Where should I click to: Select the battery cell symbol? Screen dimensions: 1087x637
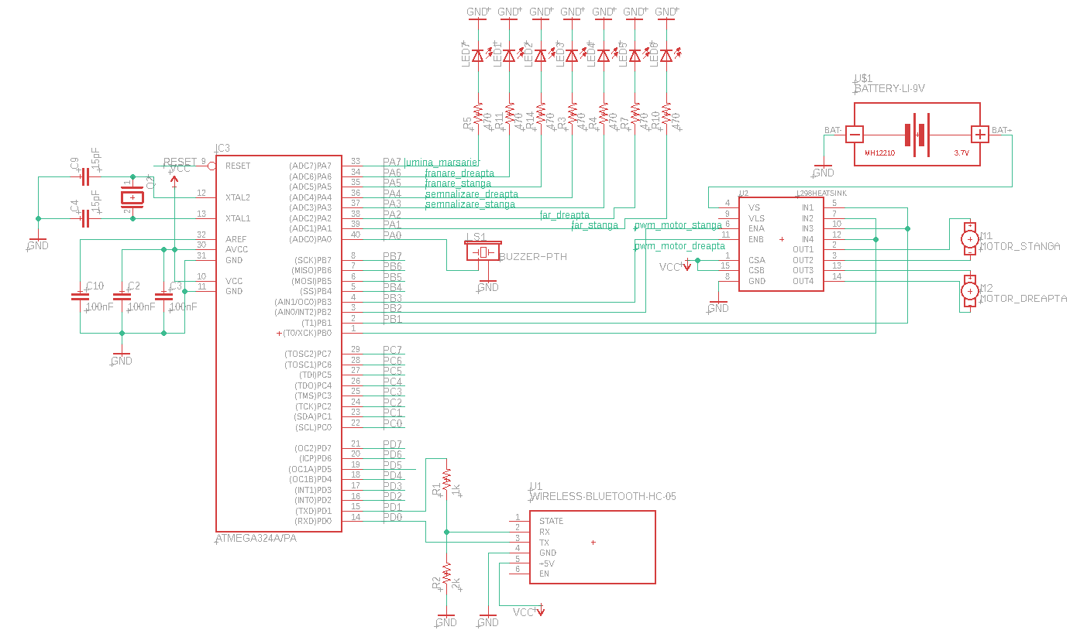point(917,135)
